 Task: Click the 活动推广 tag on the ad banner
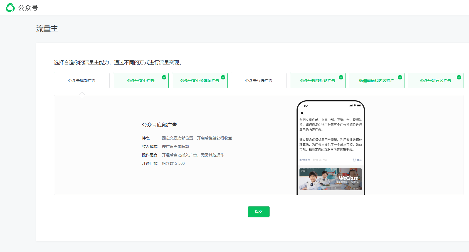click(x=357, y=189)
